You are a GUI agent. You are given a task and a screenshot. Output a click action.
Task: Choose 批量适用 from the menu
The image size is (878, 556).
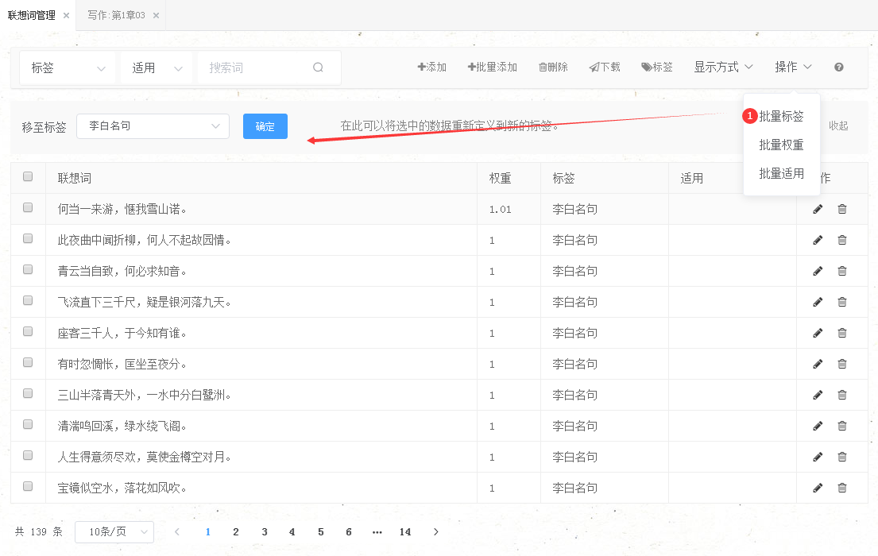tap(781, 174)
